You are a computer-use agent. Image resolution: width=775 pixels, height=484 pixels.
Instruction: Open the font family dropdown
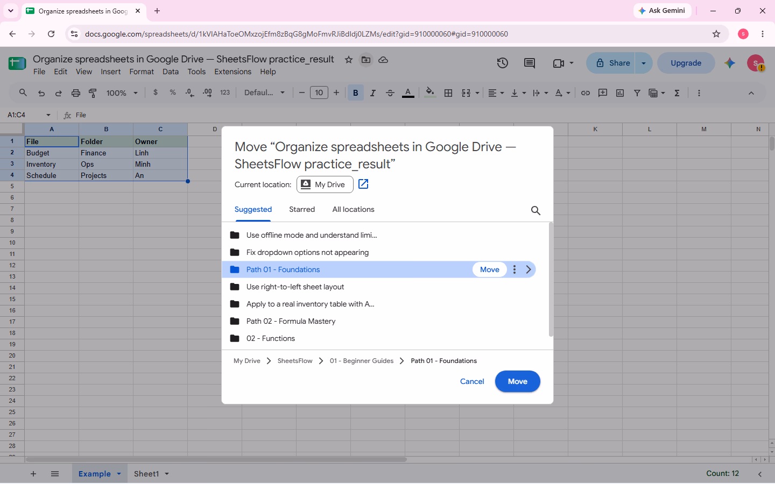tap(264, 93)
